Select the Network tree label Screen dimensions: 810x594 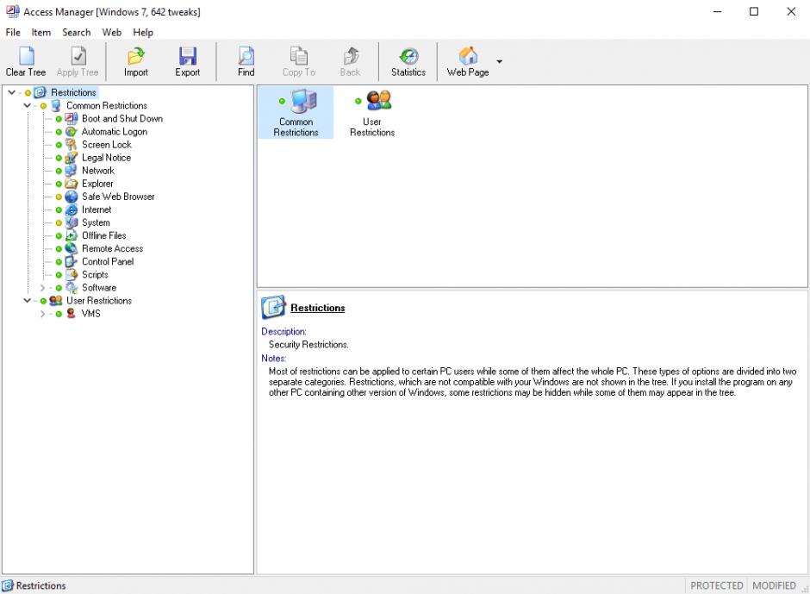click(98, 171)
